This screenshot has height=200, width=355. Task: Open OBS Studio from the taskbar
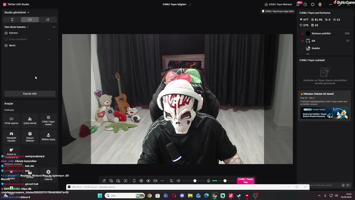click(255, 196)
